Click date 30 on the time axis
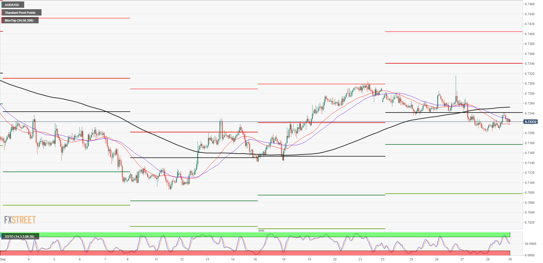The width and height of the screenshot is (543, 263). (x=510, y=259)
